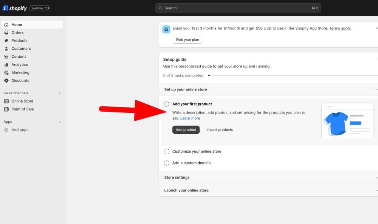Select the Products tag icon
The image size is (378, 224).
[x=6, y=40]
